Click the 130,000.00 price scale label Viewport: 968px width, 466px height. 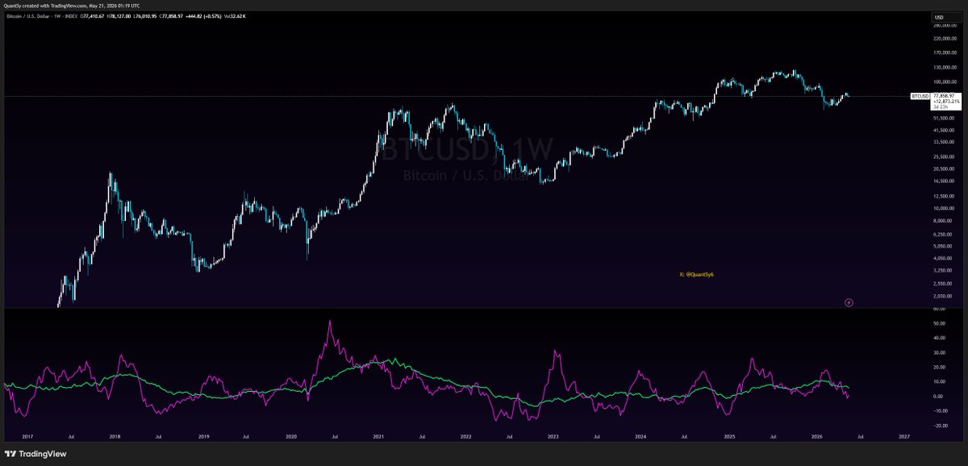[x=944, y=67]
